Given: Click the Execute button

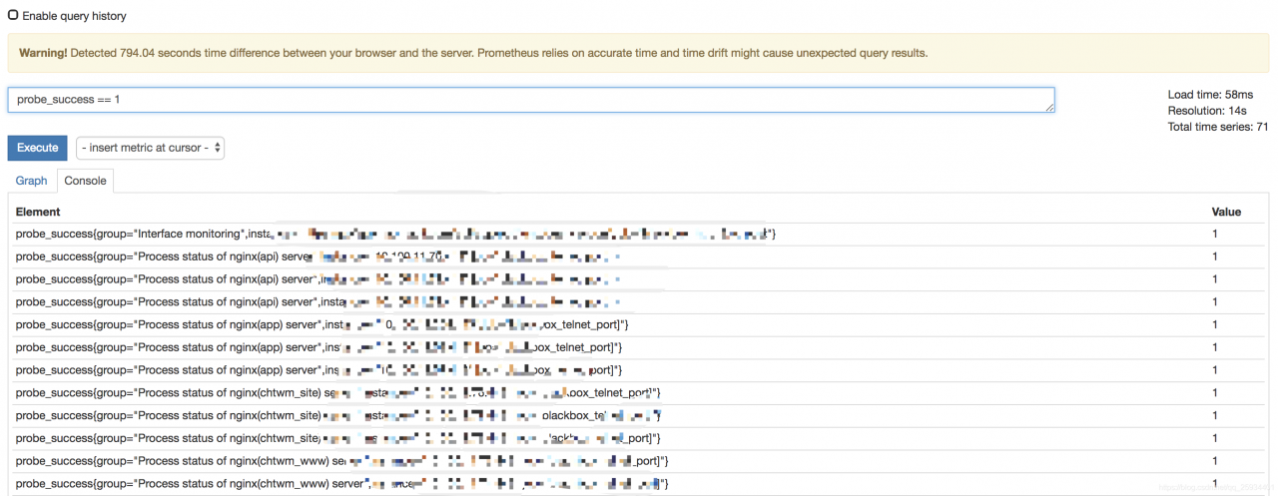Looking at the screenshot, I should pos(38,148).
